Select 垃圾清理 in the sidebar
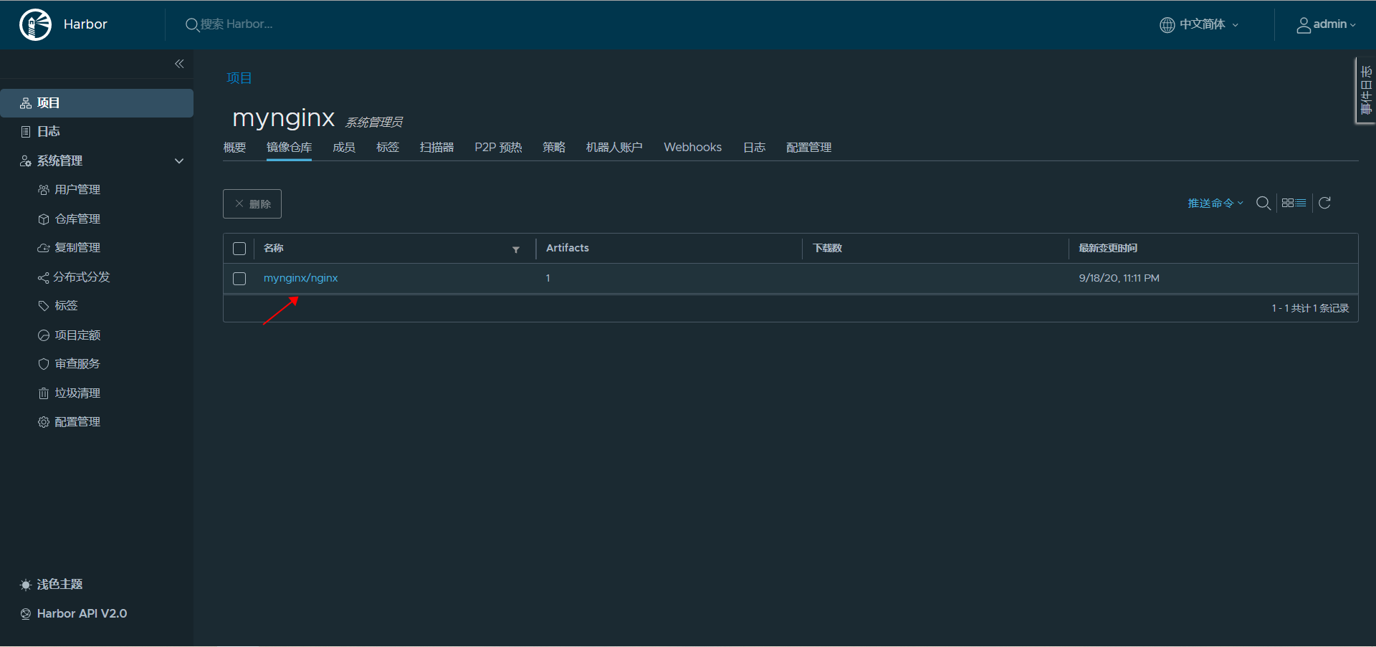 coord(77,393)
